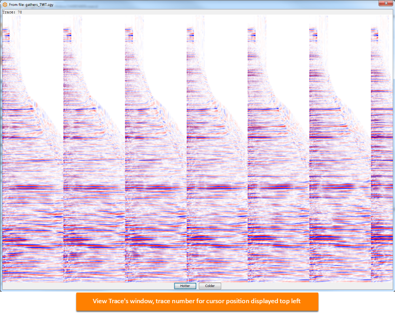This screenshot has width=395, height=315.
Task: Select the partially visible seventh gather panel
Action: click(382, 148)
